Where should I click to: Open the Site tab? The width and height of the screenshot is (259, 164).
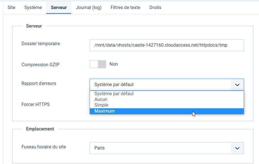(x=11, y=8)
